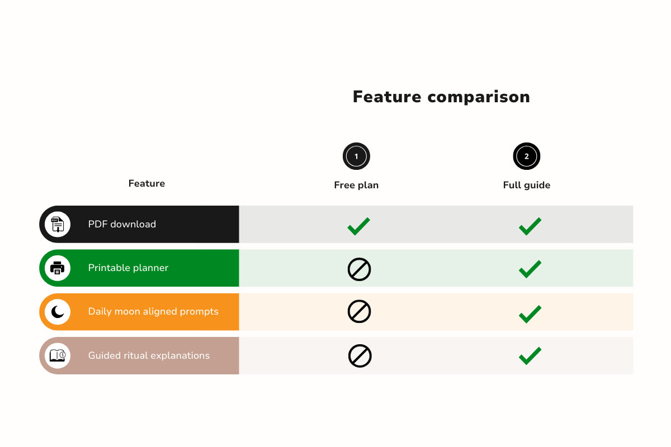Click the Full guide checkmark for moon prompts
Viewport: 671px width, 447px height.
click(x=530, y=314)
